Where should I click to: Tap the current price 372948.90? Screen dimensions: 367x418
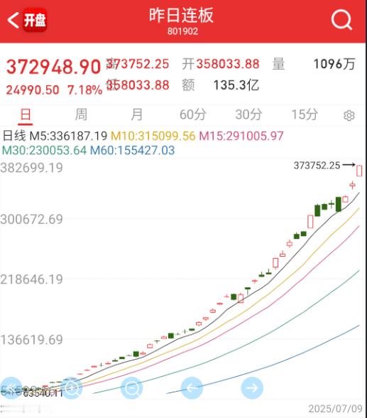tap(53, 67)
